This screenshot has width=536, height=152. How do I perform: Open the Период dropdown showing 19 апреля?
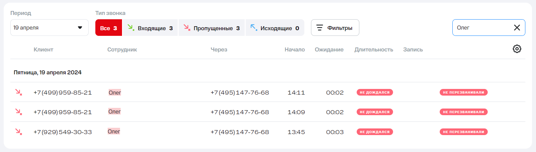pyautogui.click(x=49, y=28)
